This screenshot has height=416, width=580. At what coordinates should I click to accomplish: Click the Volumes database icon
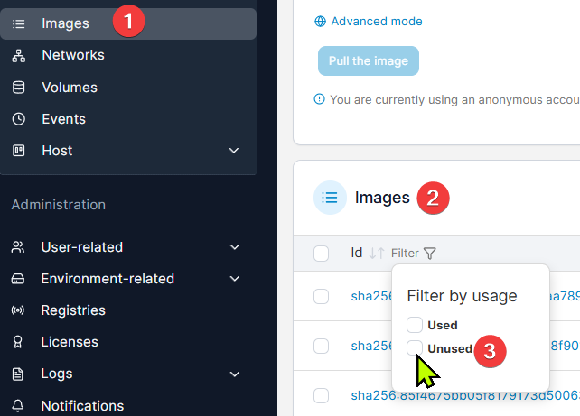pyautogui.click(x=18, y=88)
